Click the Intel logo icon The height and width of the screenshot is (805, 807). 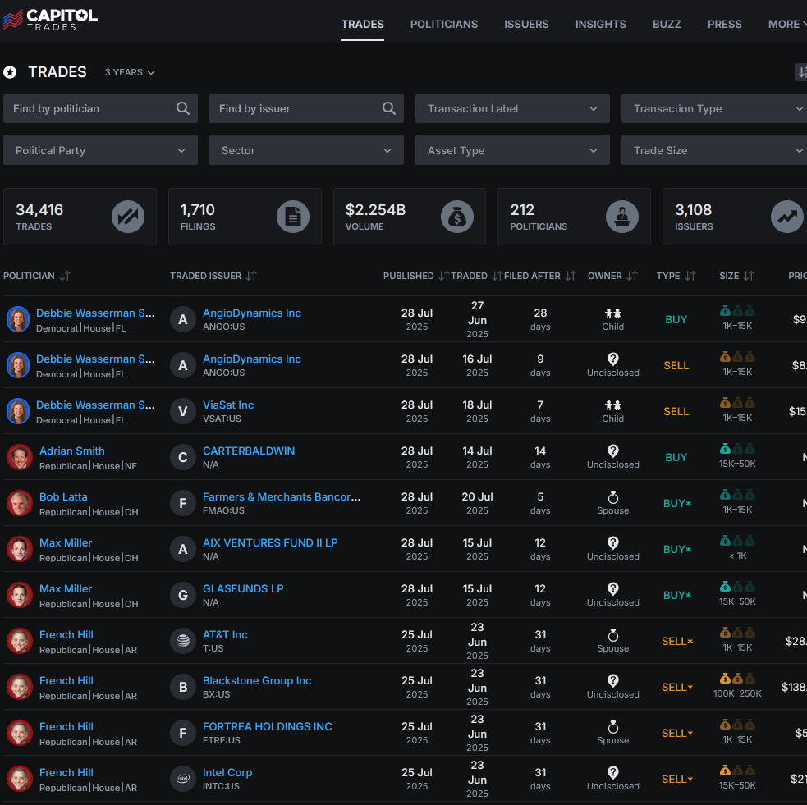click(x=183, y=779)
